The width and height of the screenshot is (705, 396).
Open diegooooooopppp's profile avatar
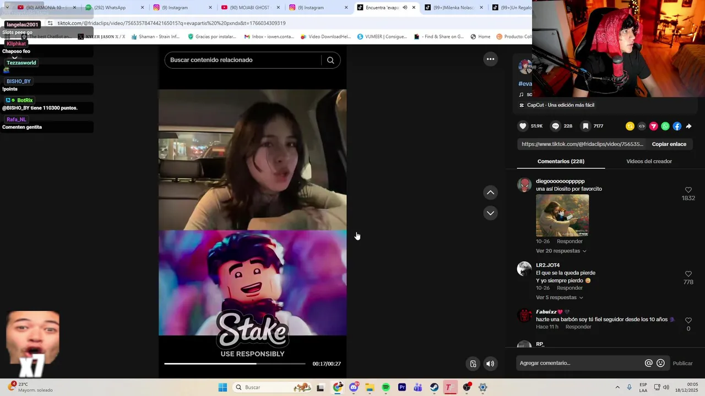coord(524,185)
